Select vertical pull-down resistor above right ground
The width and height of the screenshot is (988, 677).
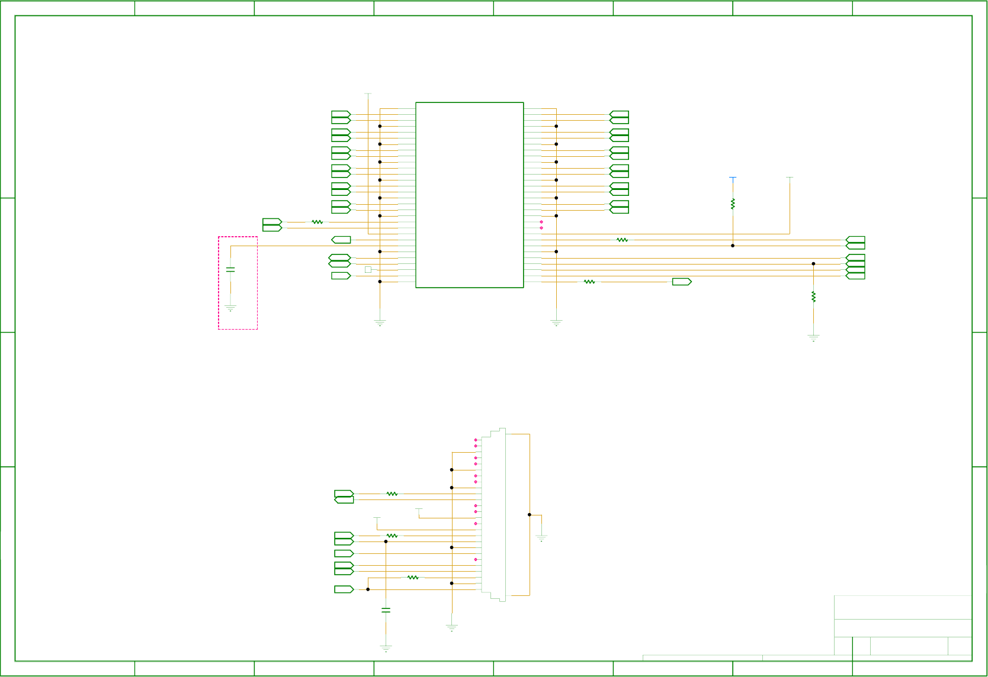click(x=813, y=296)
